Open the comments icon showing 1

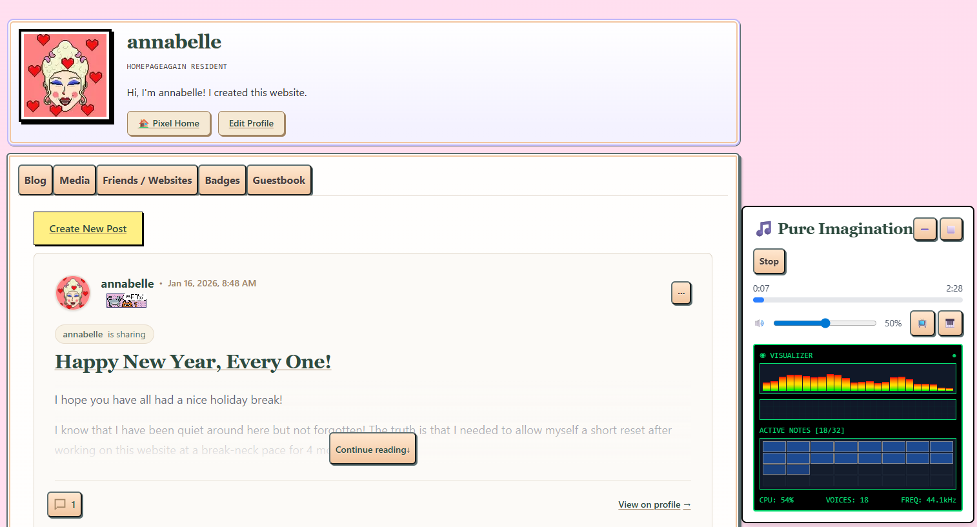[x=65, y=504]
